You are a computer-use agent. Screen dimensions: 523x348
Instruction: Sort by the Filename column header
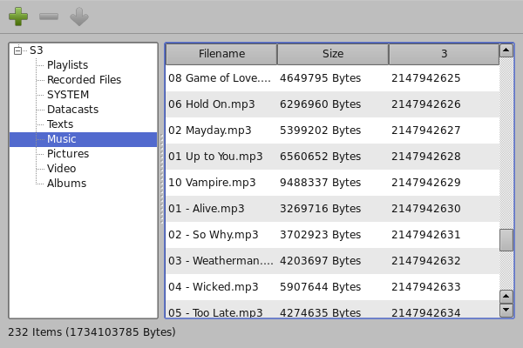[x=221, y=54]
